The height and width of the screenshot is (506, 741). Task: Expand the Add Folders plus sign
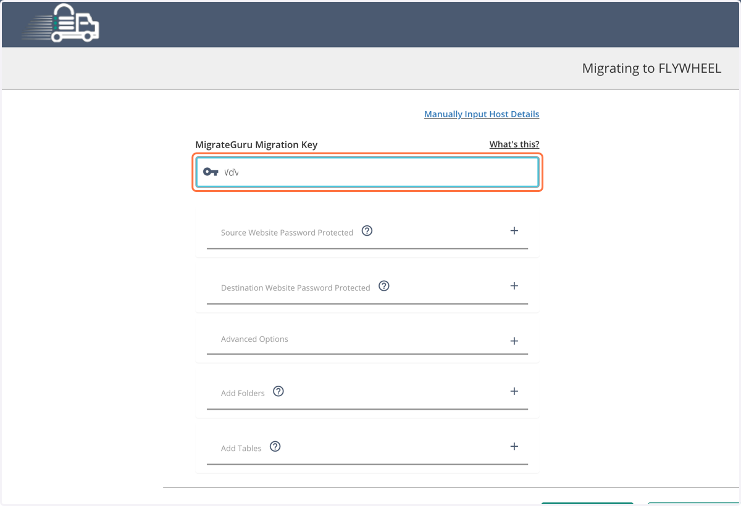click(514, 391)
